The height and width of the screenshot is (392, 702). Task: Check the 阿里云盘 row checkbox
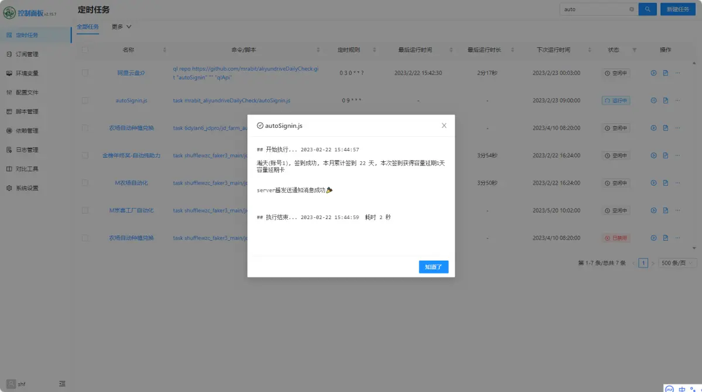[85, 73]
